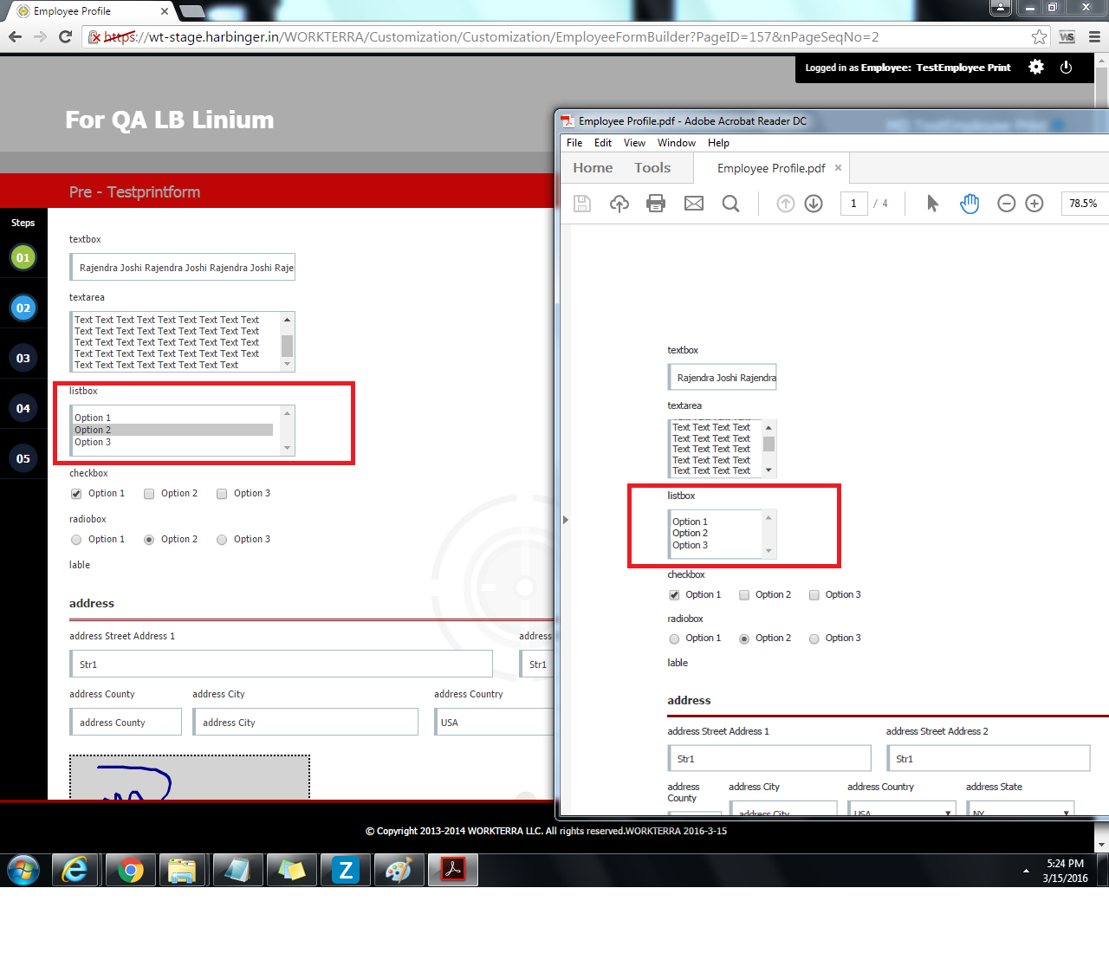Expand Acrobat left navigation pane arrow
Screen dimensions: 1109x953
566,520
